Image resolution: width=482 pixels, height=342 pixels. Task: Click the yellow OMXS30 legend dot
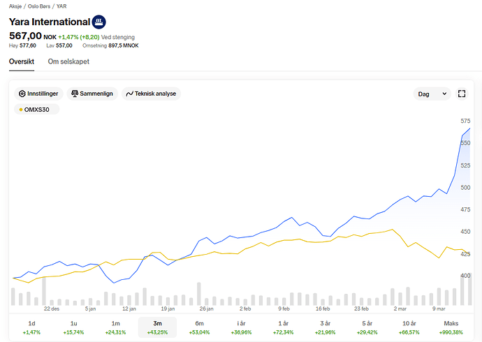tap(21, 110)
